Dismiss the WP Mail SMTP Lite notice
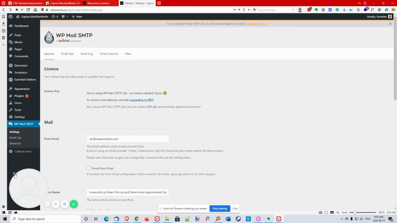Image resolution: width=397 pixels, height=223 pixels. [x=390, y=24]
